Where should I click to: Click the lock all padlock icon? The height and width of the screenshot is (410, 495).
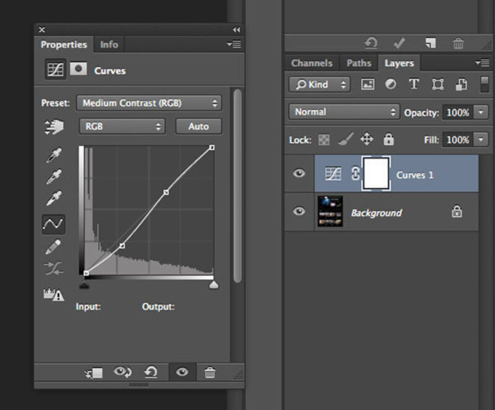point(389,139)
